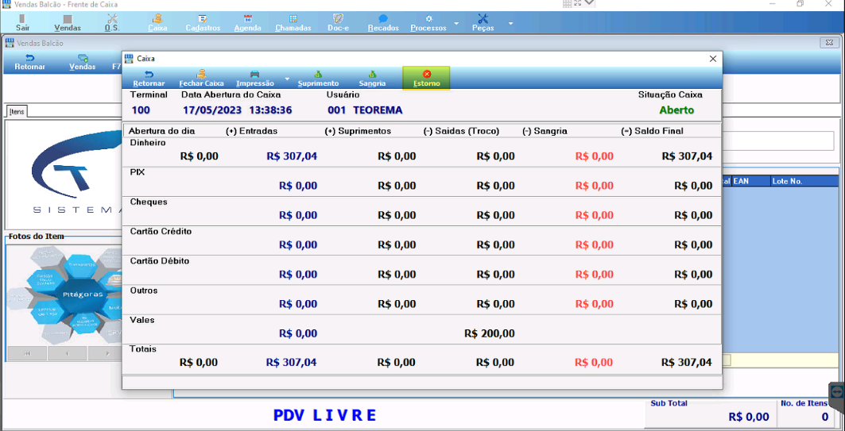Click Retornar in Vendas Balcão window
The height and width of the screenshot is (431, 845).
[30, 63]
